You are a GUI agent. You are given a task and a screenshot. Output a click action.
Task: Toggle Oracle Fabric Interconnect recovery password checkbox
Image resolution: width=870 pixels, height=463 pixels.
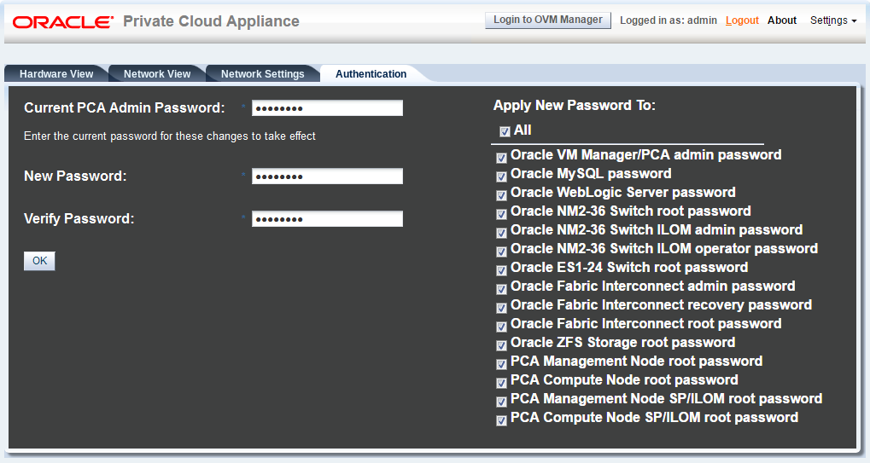tap(501, 307)
